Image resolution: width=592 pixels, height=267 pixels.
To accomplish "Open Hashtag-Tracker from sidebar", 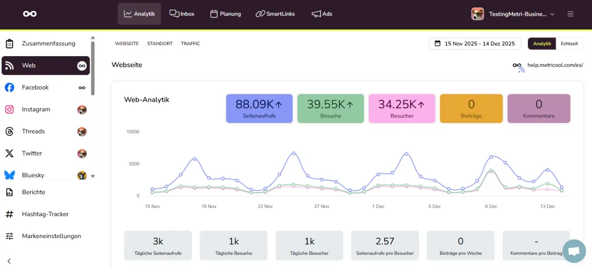I will coord(45,214).
